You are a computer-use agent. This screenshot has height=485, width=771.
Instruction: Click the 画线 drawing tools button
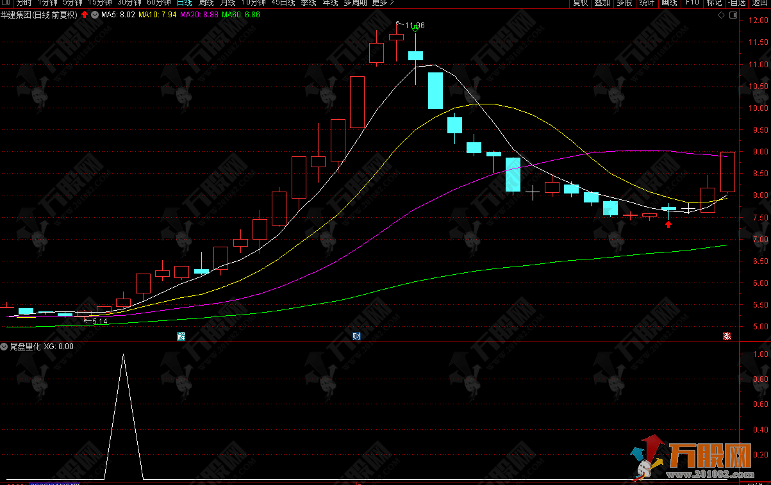[x=669, y=3]
